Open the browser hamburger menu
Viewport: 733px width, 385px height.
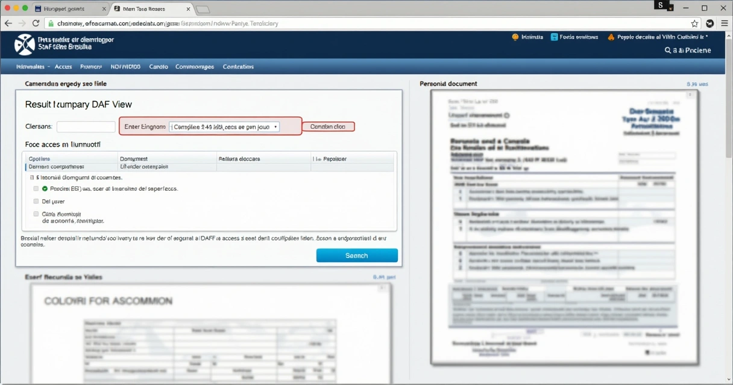point(723,23)
